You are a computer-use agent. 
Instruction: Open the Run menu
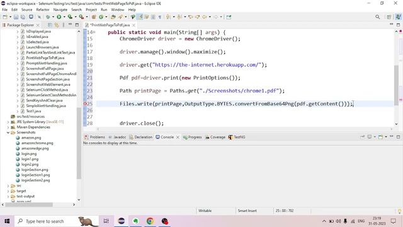click(104, 9)
